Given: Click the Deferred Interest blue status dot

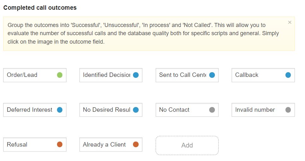Looking at the screenshot, I should (x=60, y=110).
